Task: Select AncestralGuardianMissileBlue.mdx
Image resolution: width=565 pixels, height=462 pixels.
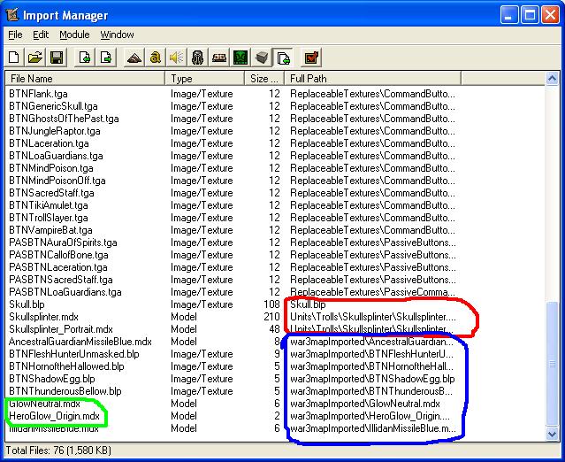Action: (80, 342)
